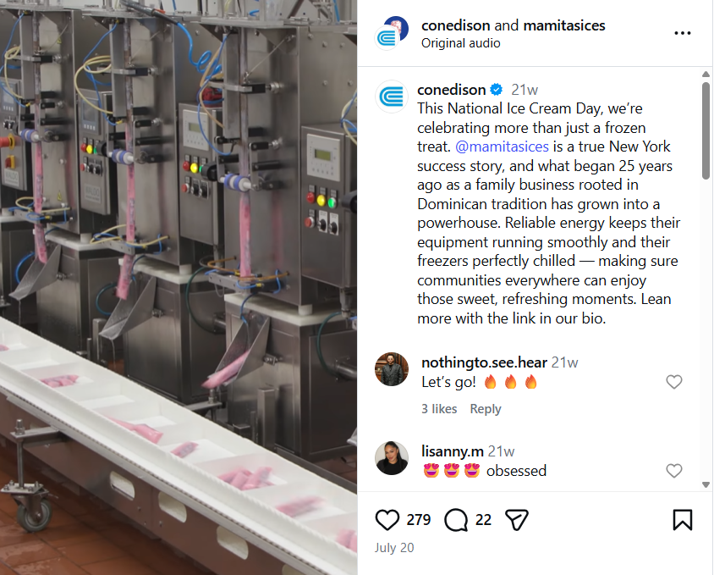
Task: Open the @mamitasices mention link
Action: point(502,147)
